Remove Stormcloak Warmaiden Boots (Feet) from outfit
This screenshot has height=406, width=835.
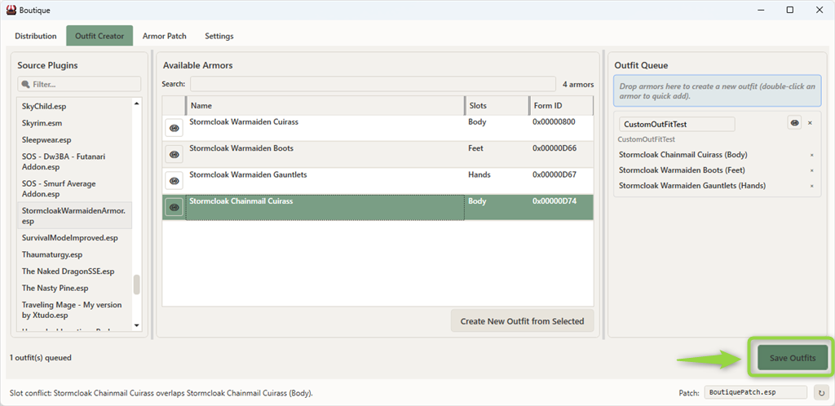(x=811, y=170)
